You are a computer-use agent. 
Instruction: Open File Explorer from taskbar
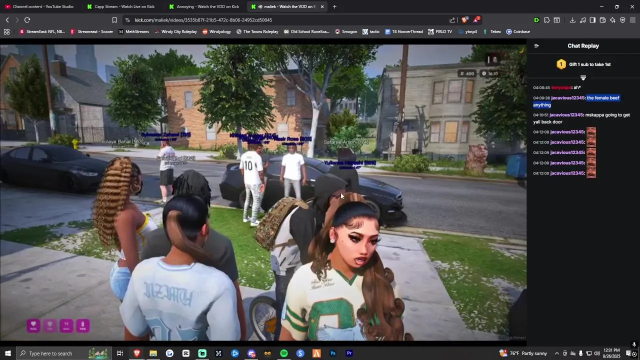pos(153,353)
